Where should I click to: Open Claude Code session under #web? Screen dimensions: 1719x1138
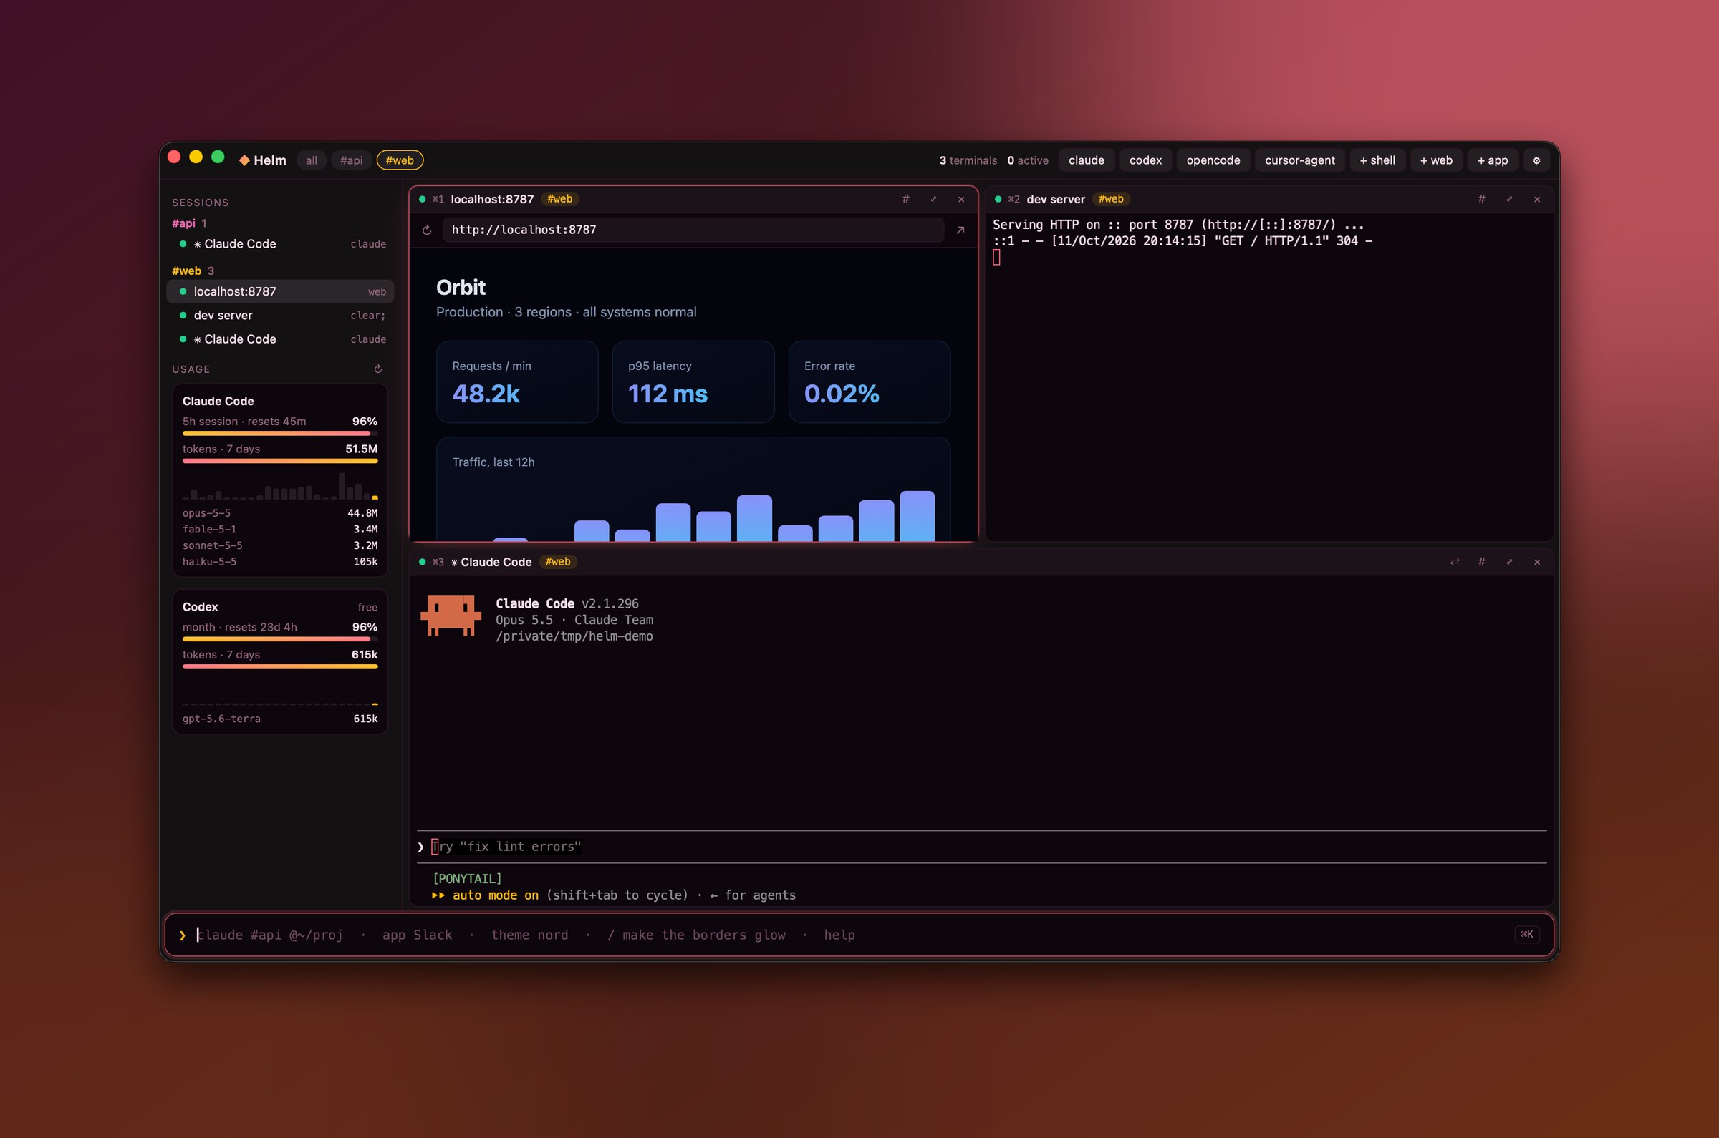point(280,340)
